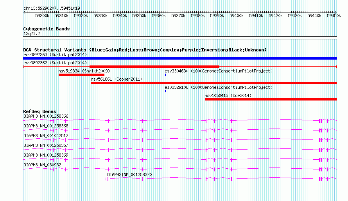Open transcript DIAPH3|NM_001258369
Image resolution: width=348 pixels, height=201 pixels.
point(46,155)
